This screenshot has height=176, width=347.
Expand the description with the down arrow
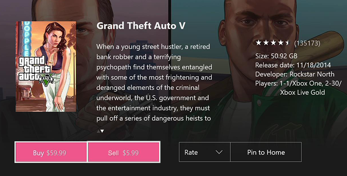click(x=102, y=130)
